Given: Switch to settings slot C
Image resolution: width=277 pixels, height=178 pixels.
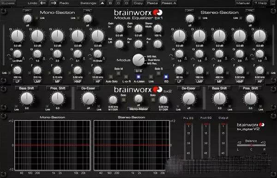Looking at the screenshot, I should pos(119,3).
